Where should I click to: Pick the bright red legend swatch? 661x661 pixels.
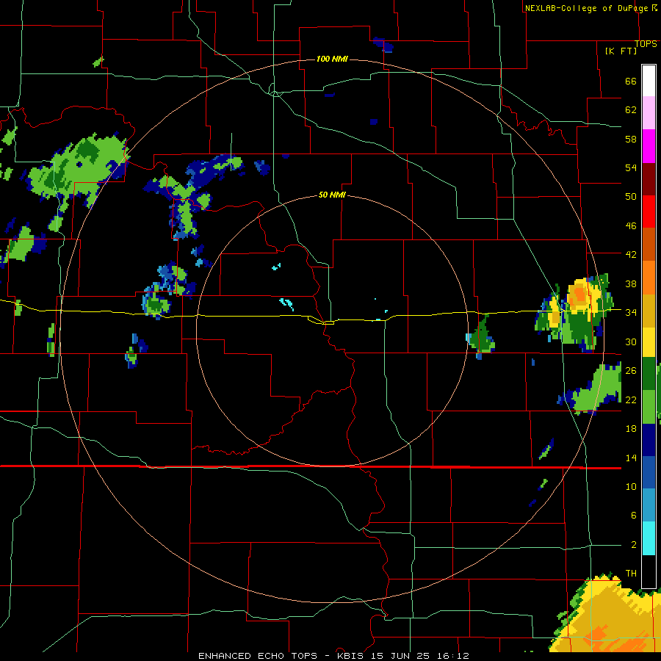(649, 212)
